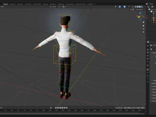The height and width of the screenshot is (117, 156).
Task: Click the hand pan viewport gizmo
Action: tap(143, 26)
